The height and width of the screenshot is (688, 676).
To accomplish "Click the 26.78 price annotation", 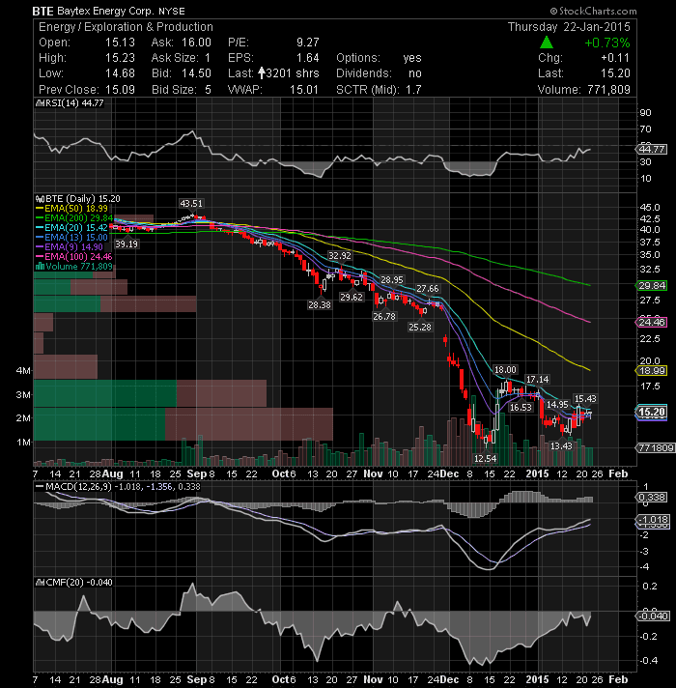I will coord(384,316).
